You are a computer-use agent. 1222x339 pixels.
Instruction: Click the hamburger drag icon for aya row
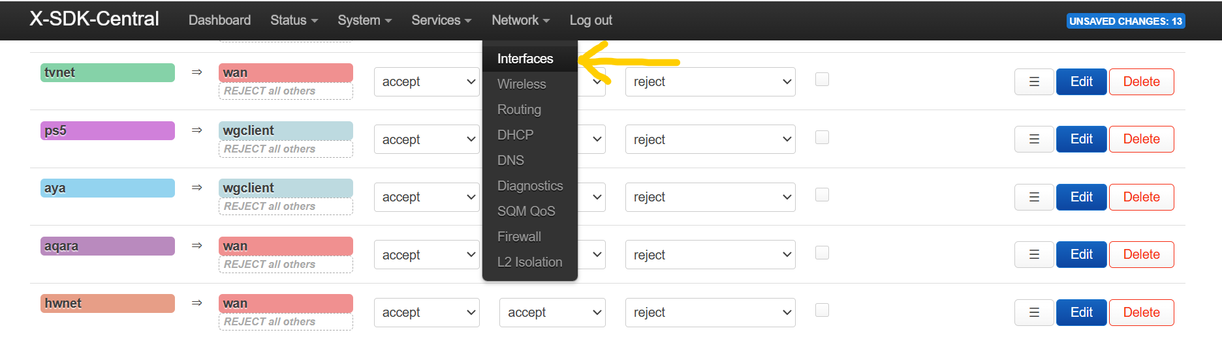[x=1034, y=197]
